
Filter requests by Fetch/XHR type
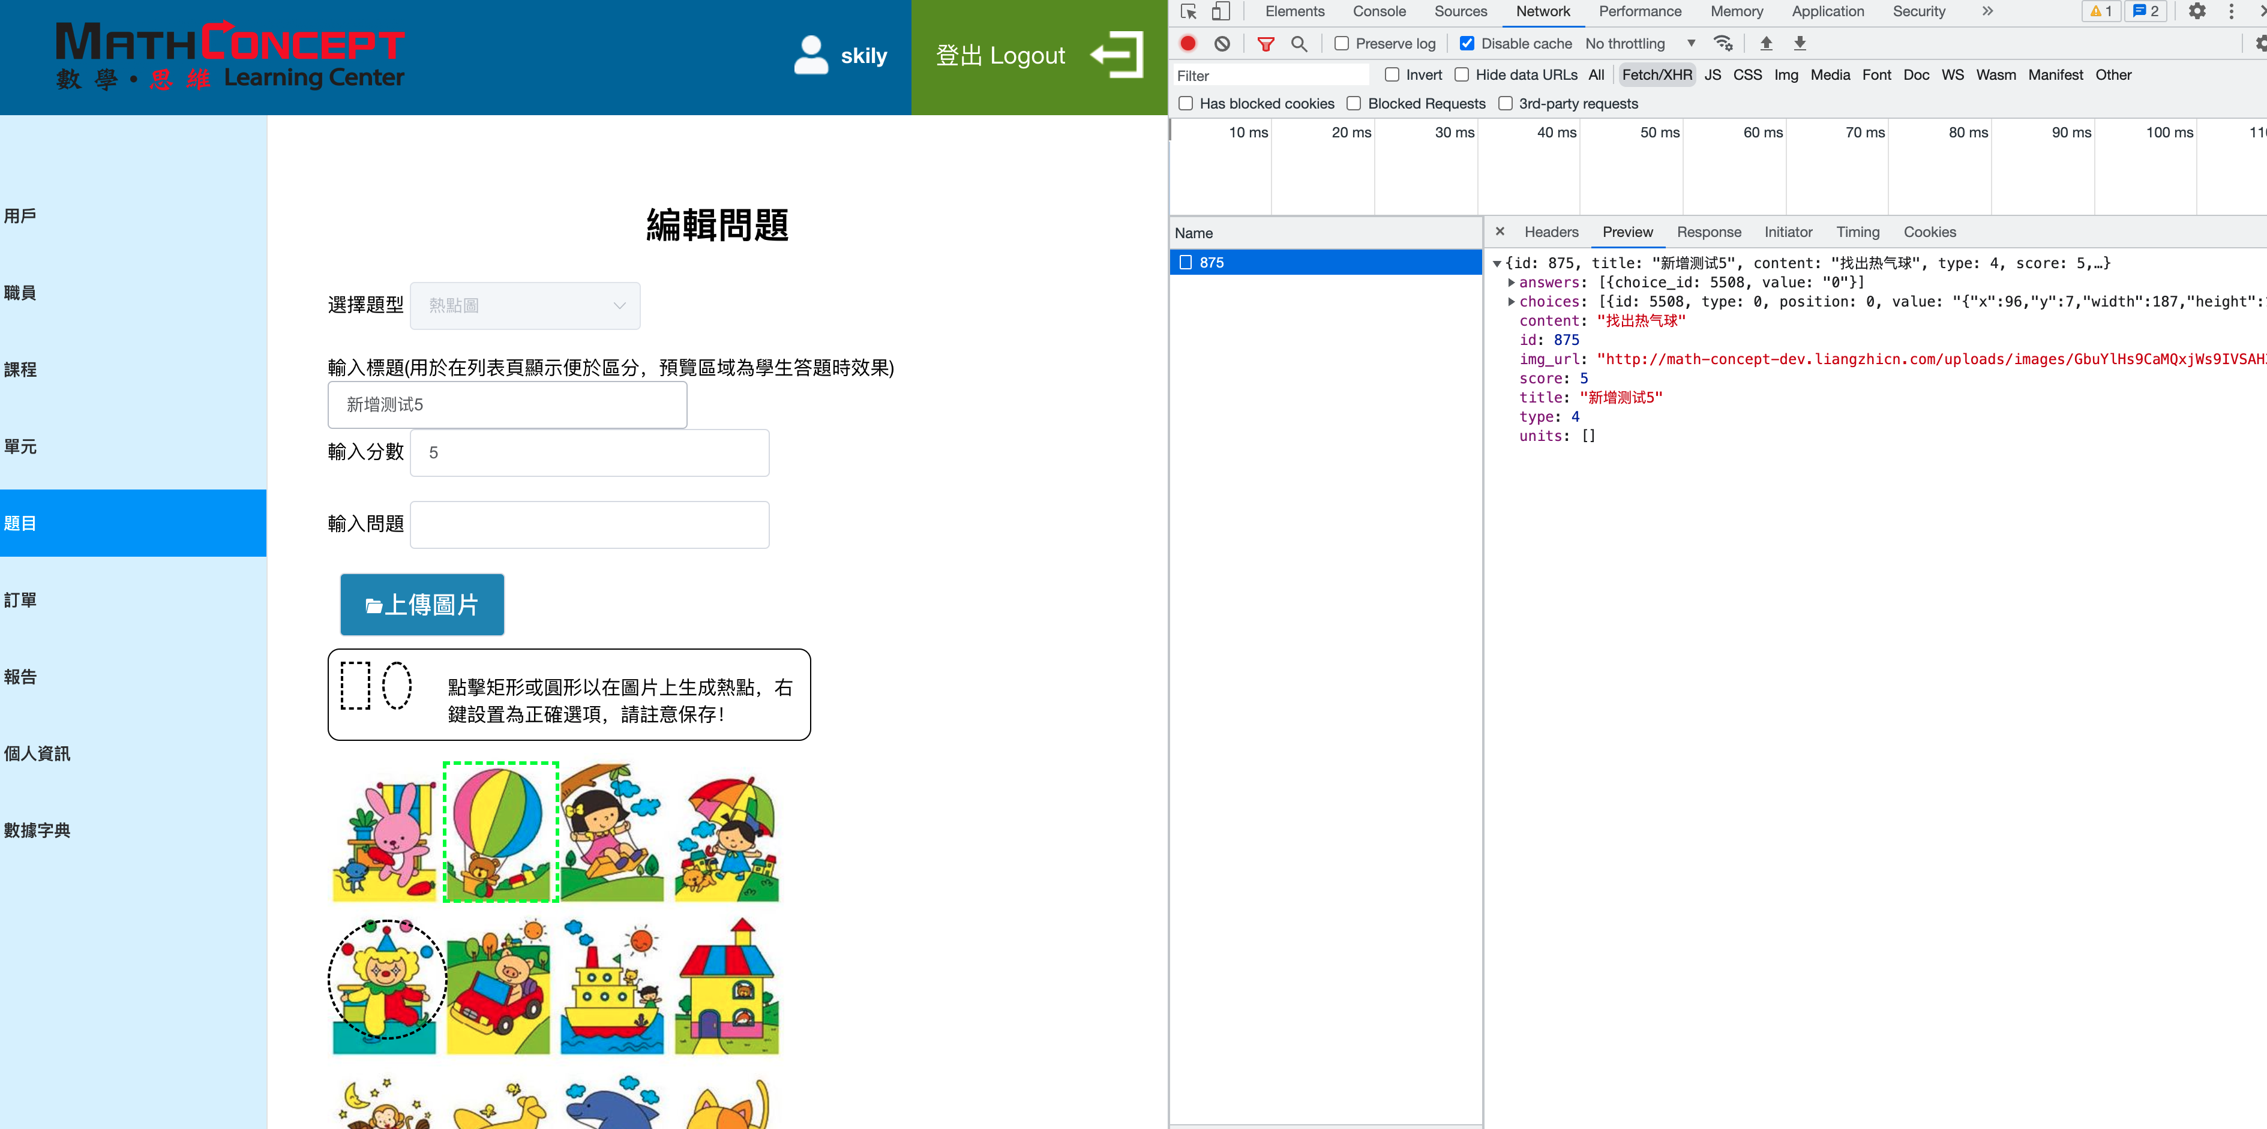(1656, 75)
